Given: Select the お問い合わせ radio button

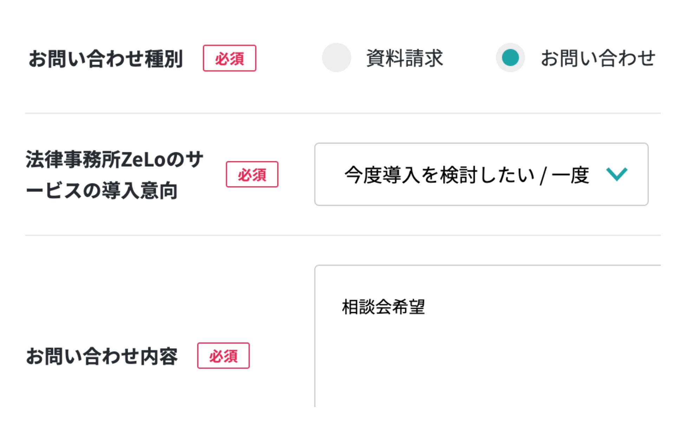Looking at the screenshot, I should 510,58.
